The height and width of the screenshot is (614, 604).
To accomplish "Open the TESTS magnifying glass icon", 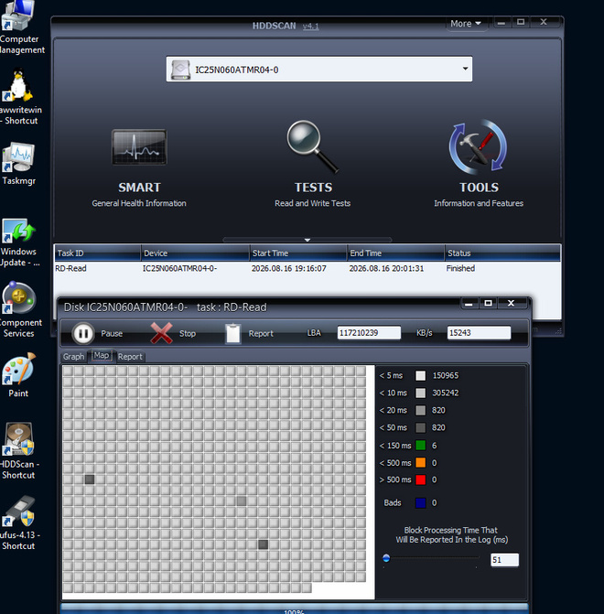I will click(x=313, y=146).
